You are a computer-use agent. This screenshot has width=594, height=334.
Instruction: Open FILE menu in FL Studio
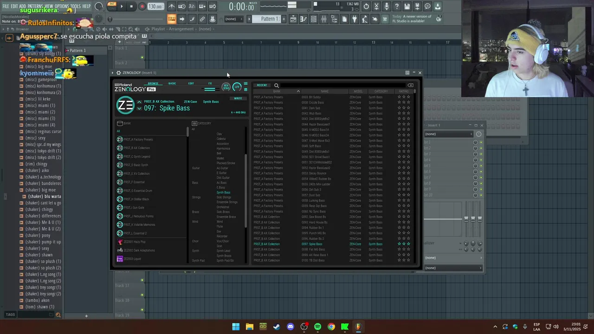tap(6, 6)
